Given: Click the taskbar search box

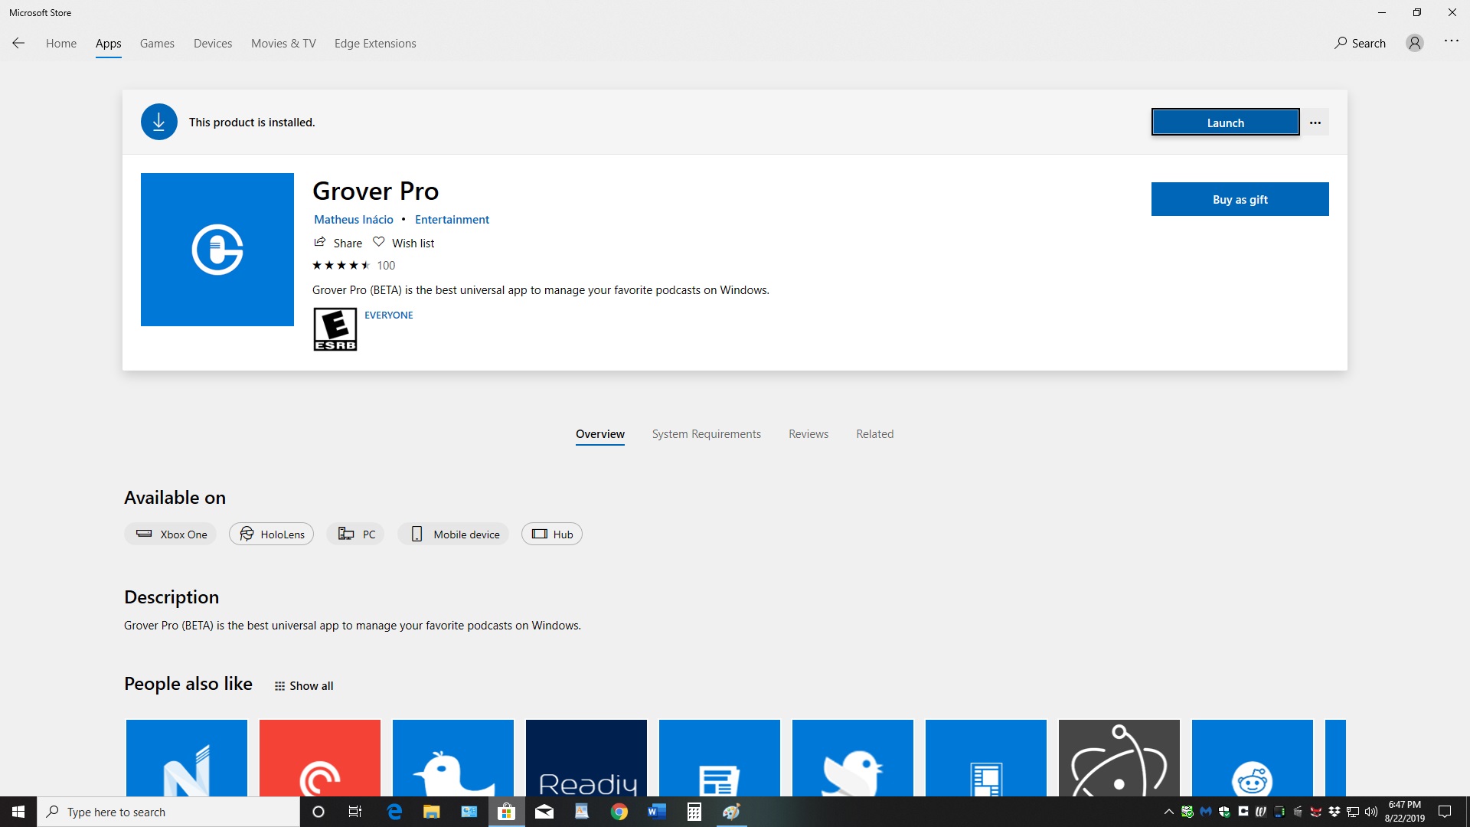Looking at the screenshot, I should (x=168, y=812).
